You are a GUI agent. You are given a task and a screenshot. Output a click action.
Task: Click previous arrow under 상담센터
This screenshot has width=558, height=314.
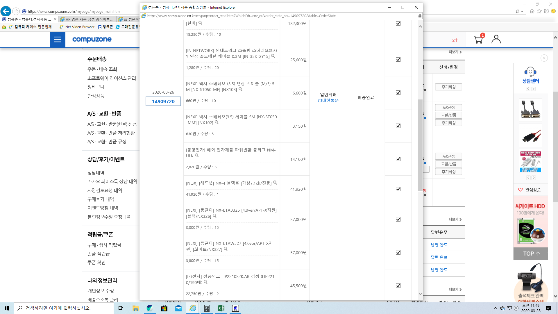(528, 89)
